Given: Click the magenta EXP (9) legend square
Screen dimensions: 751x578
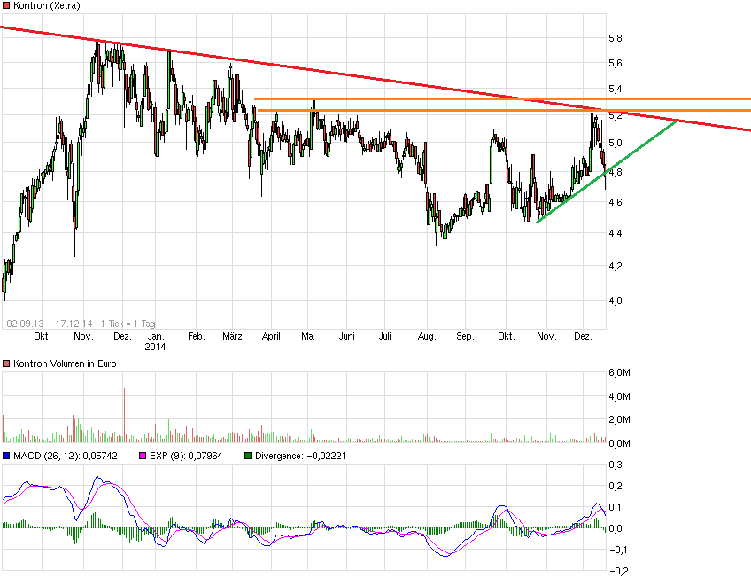Looking at the screenshot, I should 143,456.
